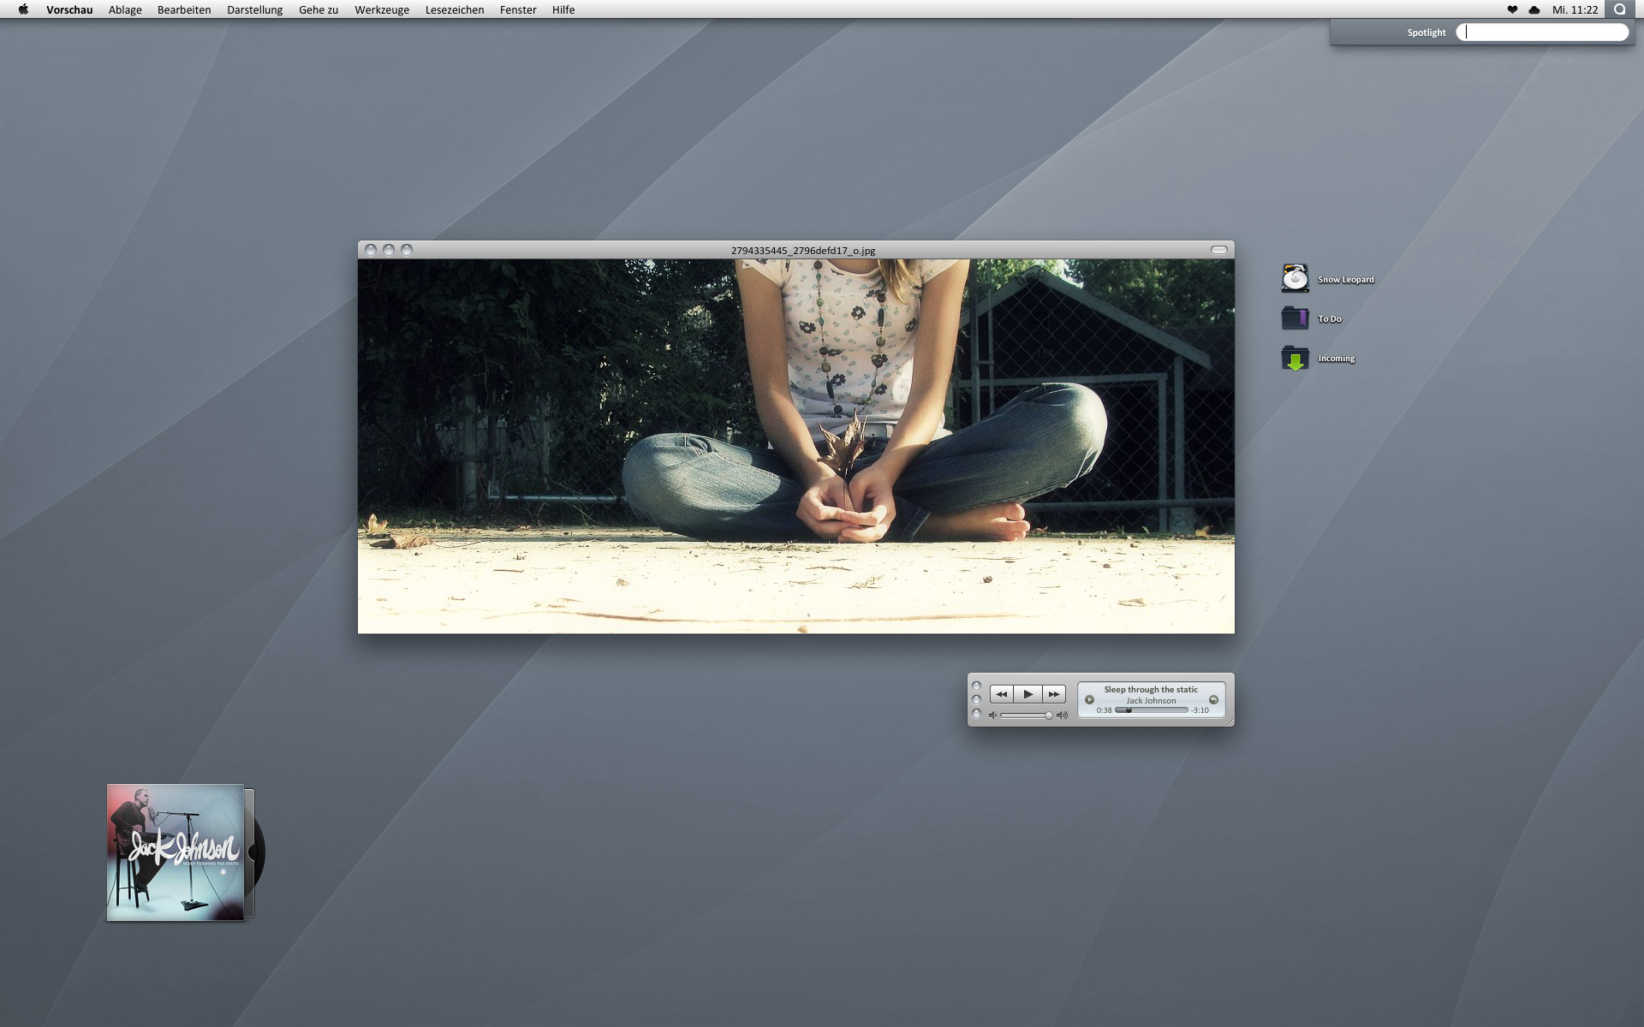1644x1027 pixels.
Task: Click the Incoming label text
Action: point(1336,359)
